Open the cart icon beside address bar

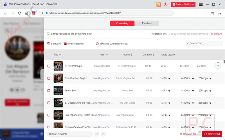click(x=213, y=13)
